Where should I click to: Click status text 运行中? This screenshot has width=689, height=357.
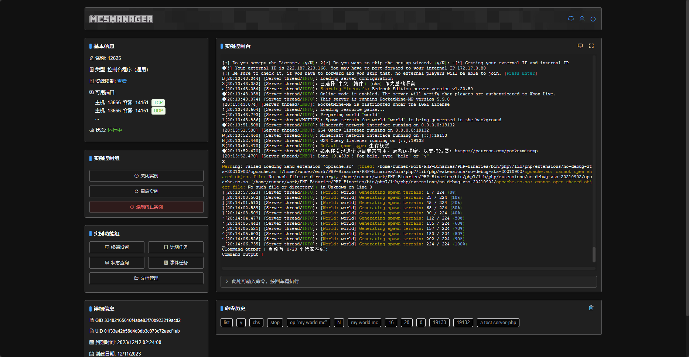point(115,130)
